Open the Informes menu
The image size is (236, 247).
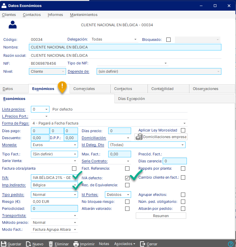pyautogui.click(x=55, y=15)
